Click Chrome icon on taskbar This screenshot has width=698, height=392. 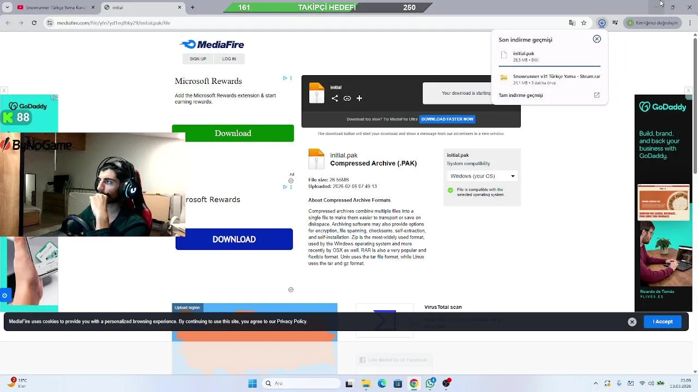pos(414,383)
